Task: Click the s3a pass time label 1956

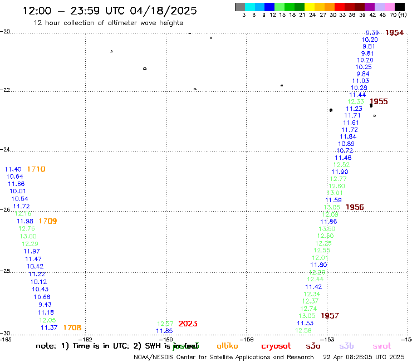Action: 355,207
